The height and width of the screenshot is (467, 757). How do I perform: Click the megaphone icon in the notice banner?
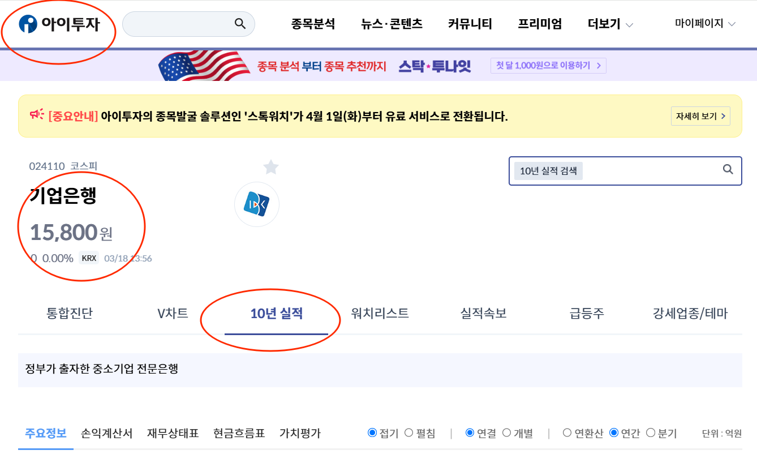[37, 115]
